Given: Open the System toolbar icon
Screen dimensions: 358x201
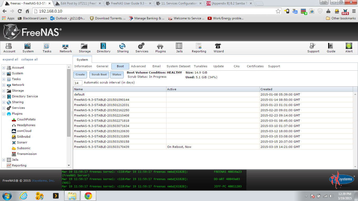Looking at the screenshot, I should (28, 48).
